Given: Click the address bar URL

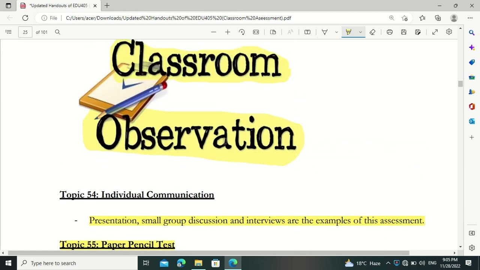Looking at the screenshot, I should click(x=178, y=18).
